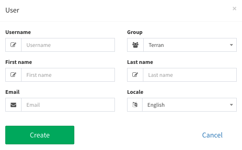Click the Group field label
The width and height of the screenshot is (242, 150).
(x=135, y=32)
